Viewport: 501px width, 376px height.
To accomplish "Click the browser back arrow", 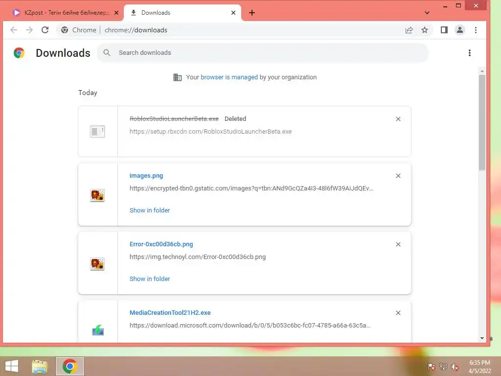I will [13, 30].
